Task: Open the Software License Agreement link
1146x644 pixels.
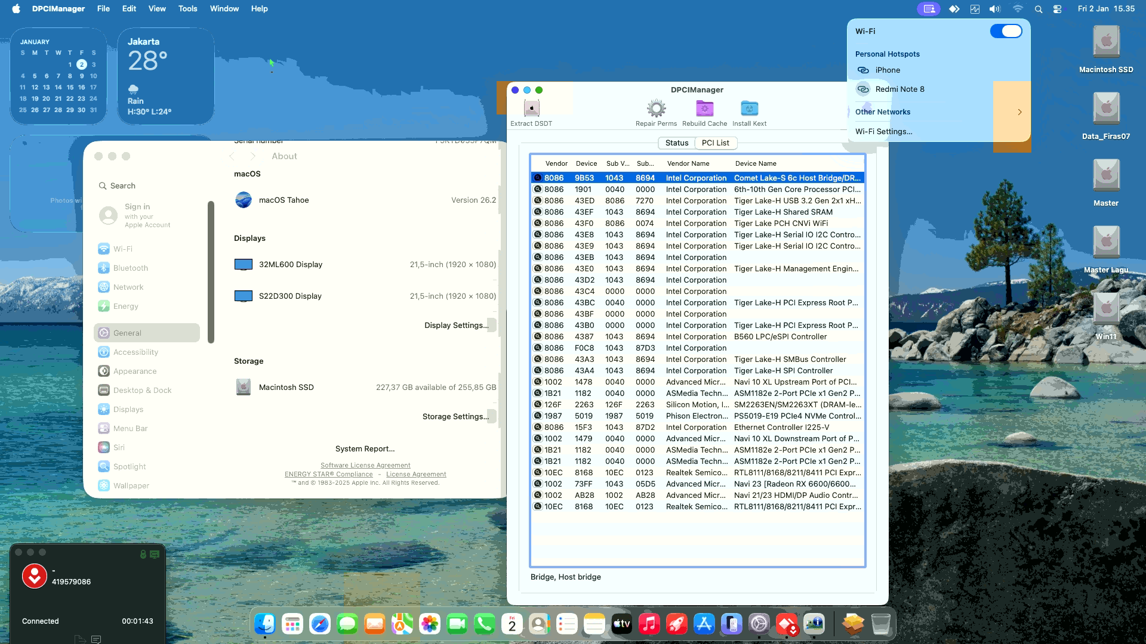Action: tap(365, 466)
